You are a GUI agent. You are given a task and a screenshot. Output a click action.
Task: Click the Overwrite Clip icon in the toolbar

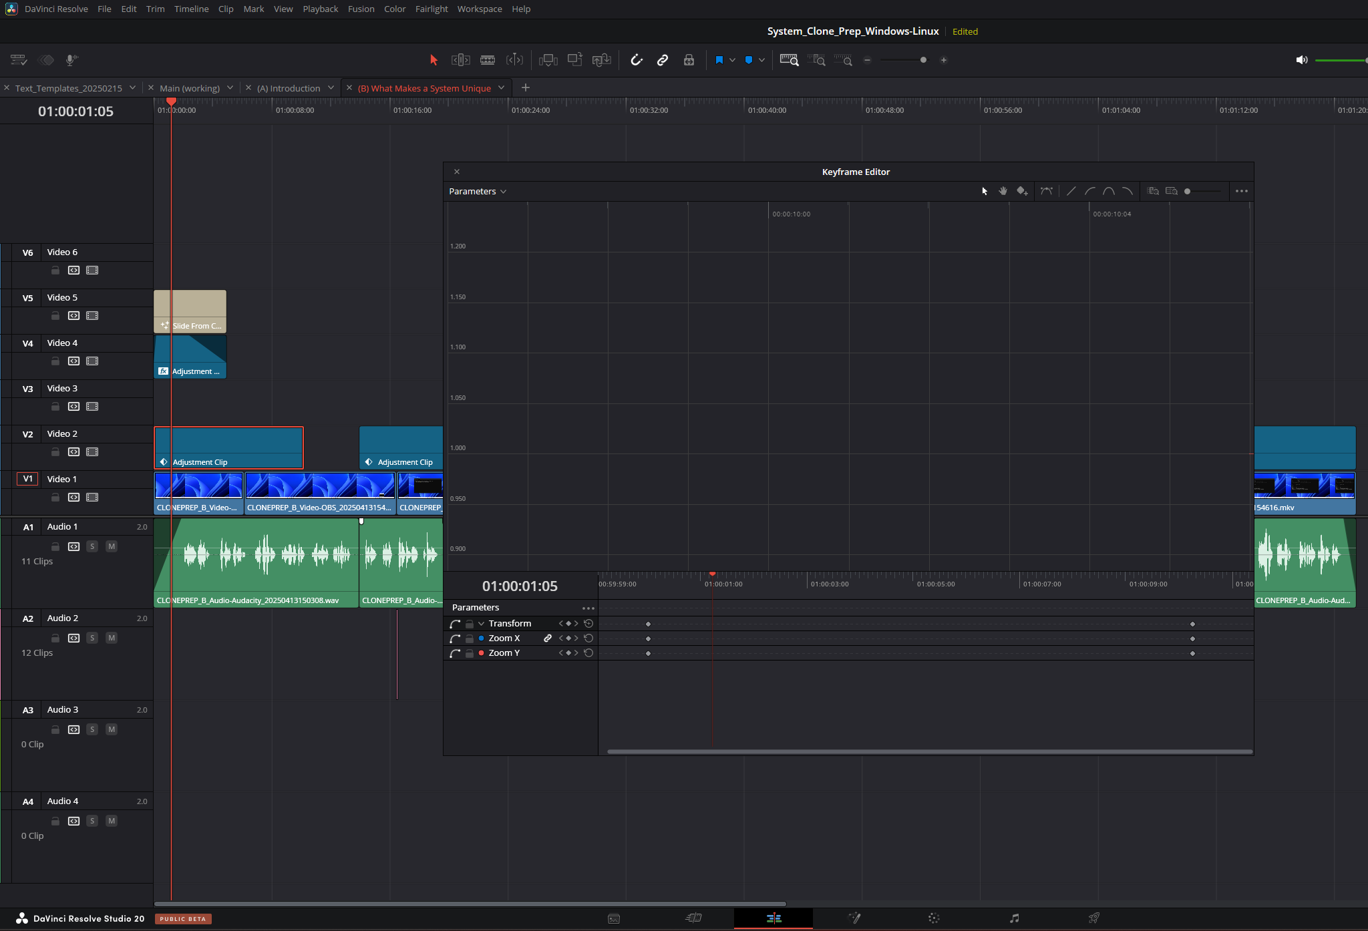click(575, 60)
